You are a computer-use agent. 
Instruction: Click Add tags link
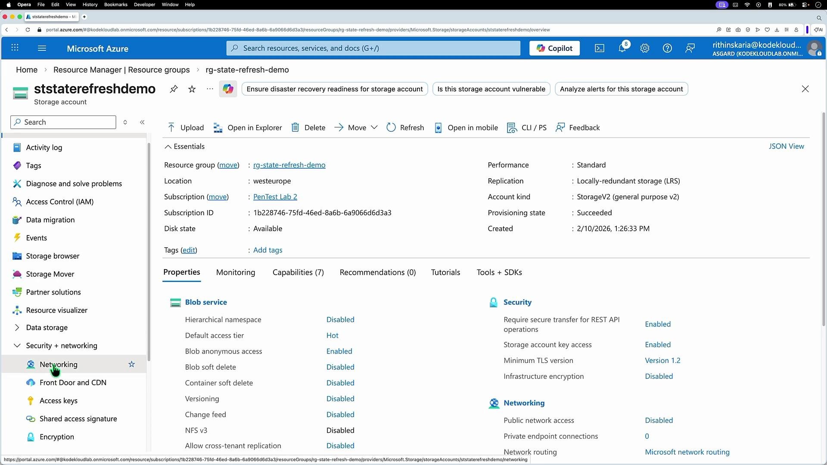268,250
